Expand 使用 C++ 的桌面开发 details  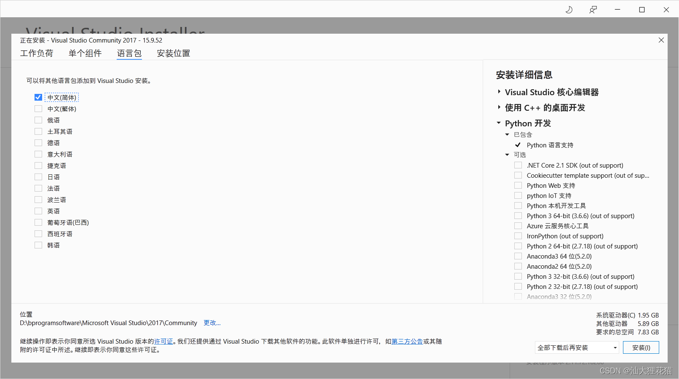click(499, 107)
